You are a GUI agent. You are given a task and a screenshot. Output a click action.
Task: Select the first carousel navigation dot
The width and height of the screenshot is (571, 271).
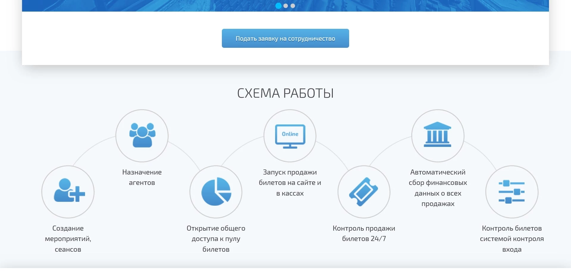coord(279,6)
